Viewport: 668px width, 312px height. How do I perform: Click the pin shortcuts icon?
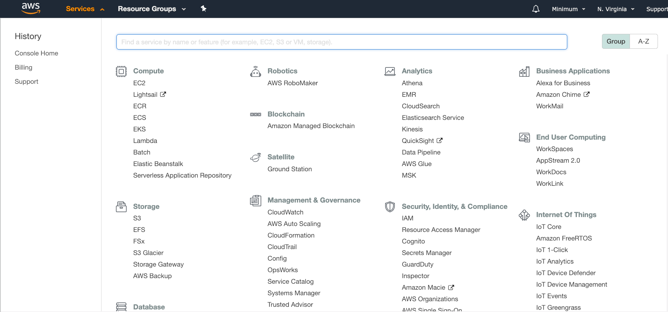tap(203, 9)
